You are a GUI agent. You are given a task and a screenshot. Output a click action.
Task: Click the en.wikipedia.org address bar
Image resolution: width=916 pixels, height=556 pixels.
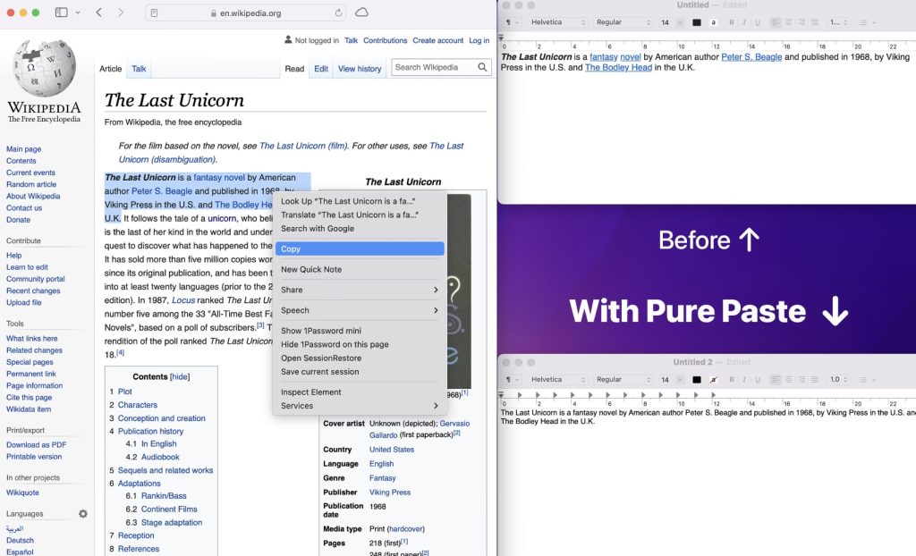point(245,13)
